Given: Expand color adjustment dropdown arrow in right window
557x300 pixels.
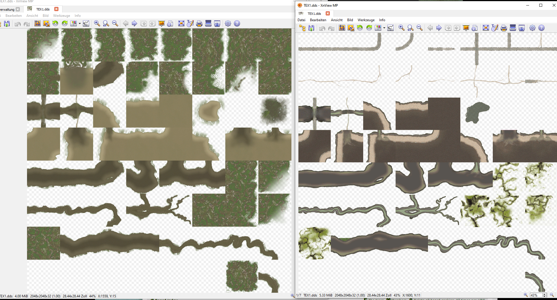Looking at the screenshot, I should coord(384,28).
